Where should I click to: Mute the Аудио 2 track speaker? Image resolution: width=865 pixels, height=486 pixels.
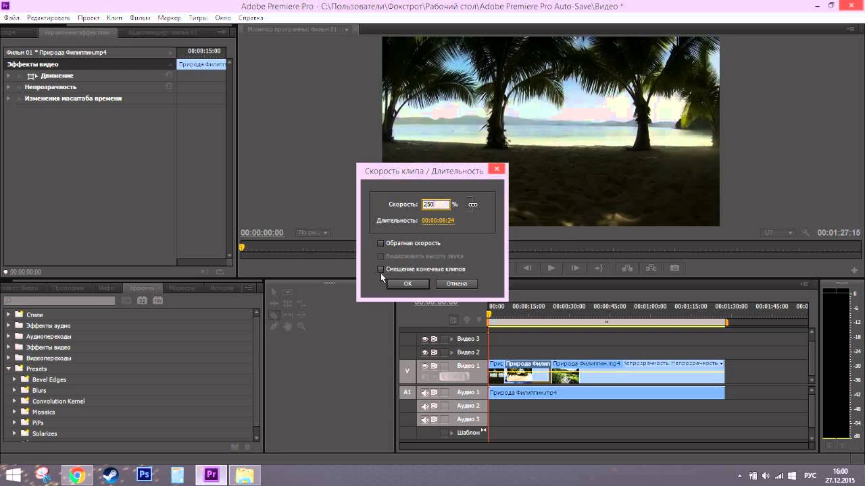pos(425,406)
